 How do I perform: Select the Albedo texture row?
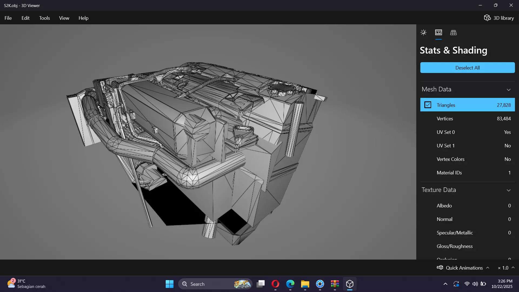(467, 205)
